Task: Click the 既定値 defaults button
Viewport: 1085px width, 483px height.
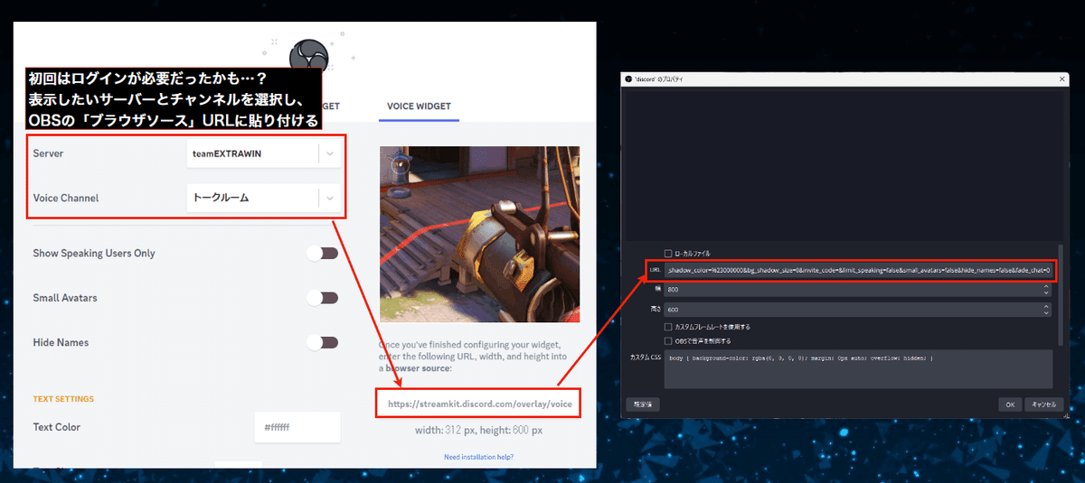Action: point(643,404)
